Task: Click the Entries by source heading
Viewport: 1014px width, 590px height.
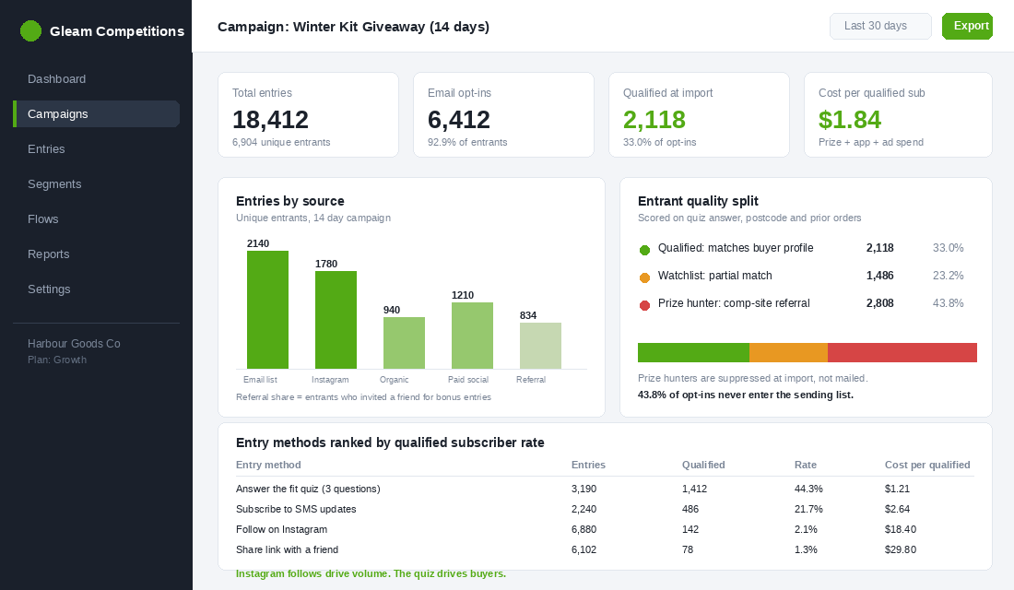Action: pyautogui.click(x=289, y=201)
